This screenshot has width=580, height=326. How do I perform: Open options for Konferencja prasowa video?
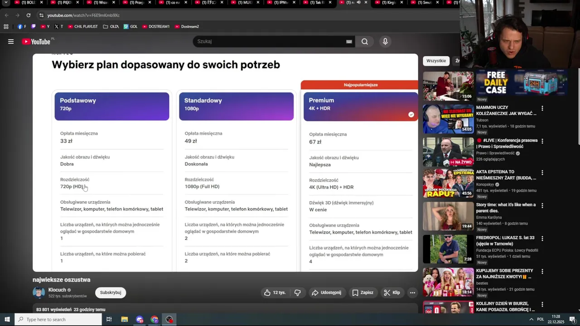coord(542,141)
